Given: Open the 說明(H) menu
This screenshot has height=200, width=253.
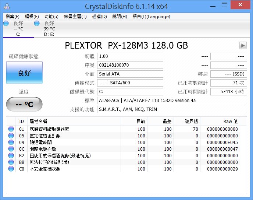Looking at the screenshot, I should point(120,17).
